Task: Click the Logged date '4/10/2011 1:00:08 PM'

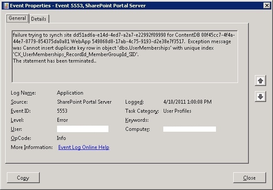Action: pyautogui.click(x=187, y=102)
